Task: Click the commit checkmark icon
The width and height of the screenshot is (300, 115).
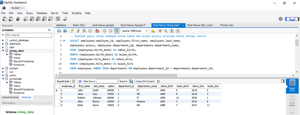Action: point(104,31)
